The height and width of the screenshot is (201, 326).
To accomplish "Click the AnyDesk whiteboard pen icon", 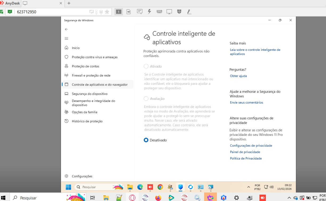I will tap(189, 12).
